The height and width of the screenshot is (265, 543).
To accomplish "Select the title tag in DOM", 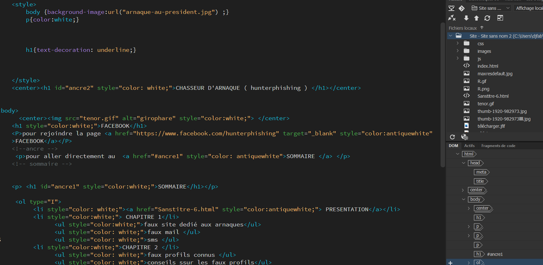I will (x=481, y=181).
